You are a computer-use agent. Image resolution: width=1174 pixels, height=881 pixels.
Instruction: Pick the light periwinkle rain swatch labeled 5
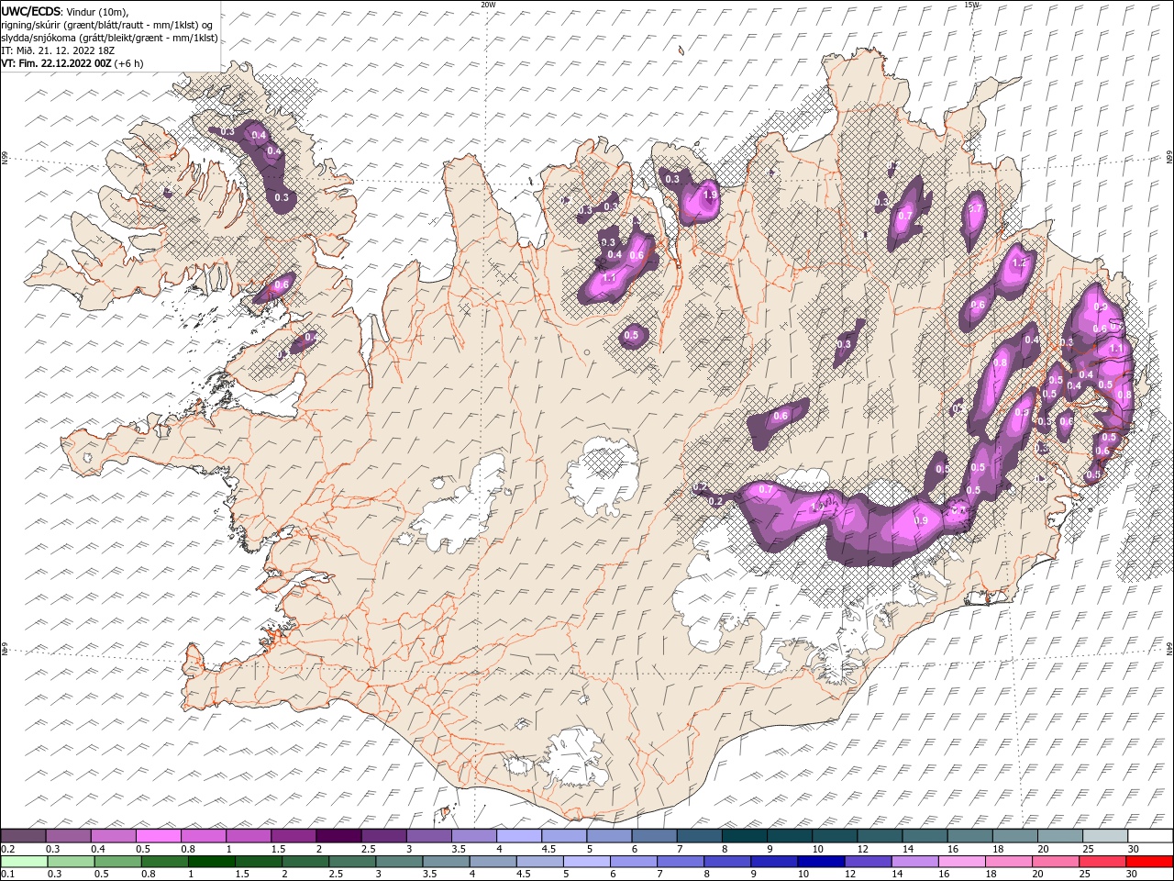pos(587,862)
